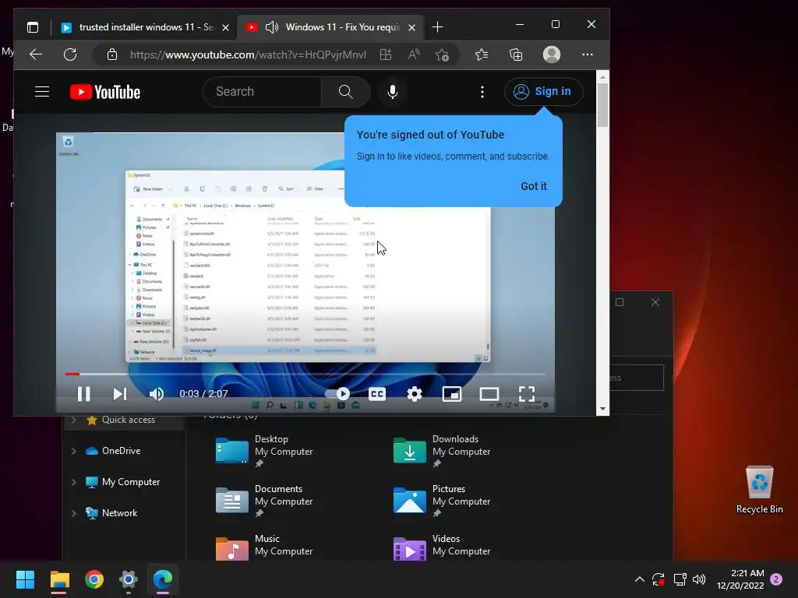Pause the YouTube video
The image size is (798, 598).
(84, 393)
